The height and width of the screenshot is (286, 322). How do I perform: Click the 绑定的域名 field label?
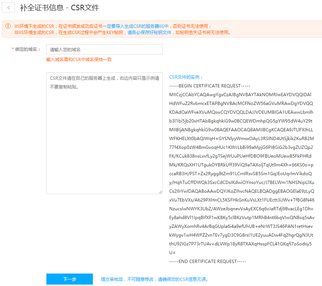pos(28,49)
